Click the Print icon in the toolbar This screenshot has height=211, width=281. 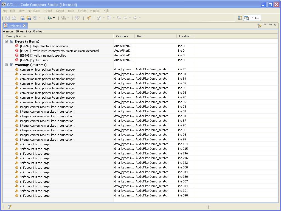click(14, 18)
